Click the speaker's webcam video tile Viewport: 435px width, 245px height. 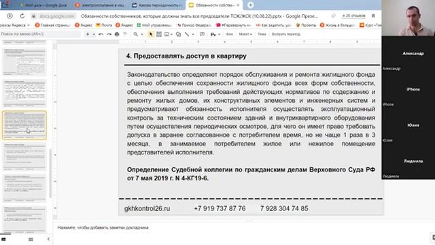pyautogui.click(x=408, y=18)
